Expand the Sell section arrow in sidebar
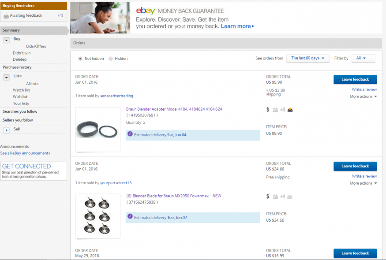386x260 pixels. coord(7,130)
